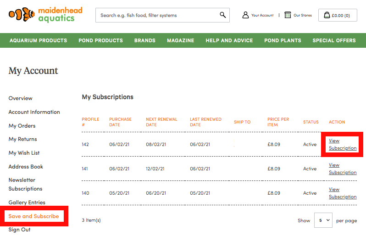Click the Next Renewal Date column header

coord(161,122)
